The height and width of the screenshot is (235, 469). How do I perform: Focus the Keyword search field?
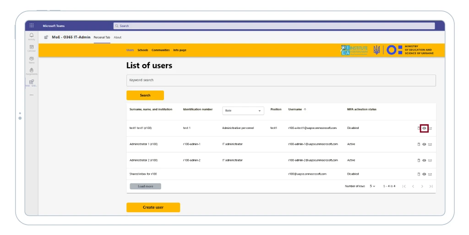(281, 80)
